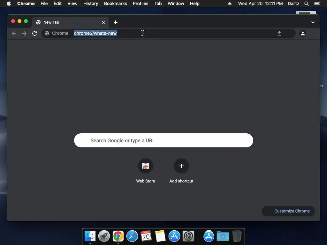Viewport: 327px width, 245px height.
Task: Open the share page icon in address bar
Action: (279, 33)
